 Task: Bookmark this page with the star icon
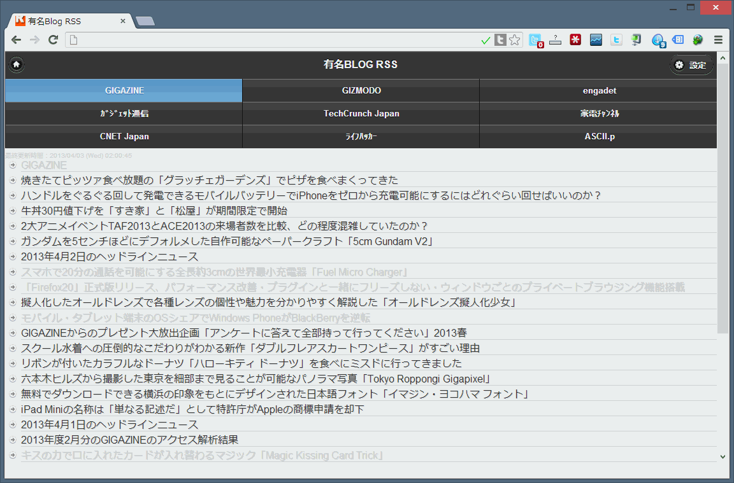click(515, 40)
